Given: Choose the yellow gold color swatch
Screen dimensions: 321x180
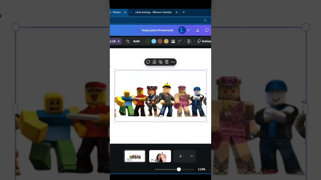Looking at the screenshot, I should click(166, 41).
